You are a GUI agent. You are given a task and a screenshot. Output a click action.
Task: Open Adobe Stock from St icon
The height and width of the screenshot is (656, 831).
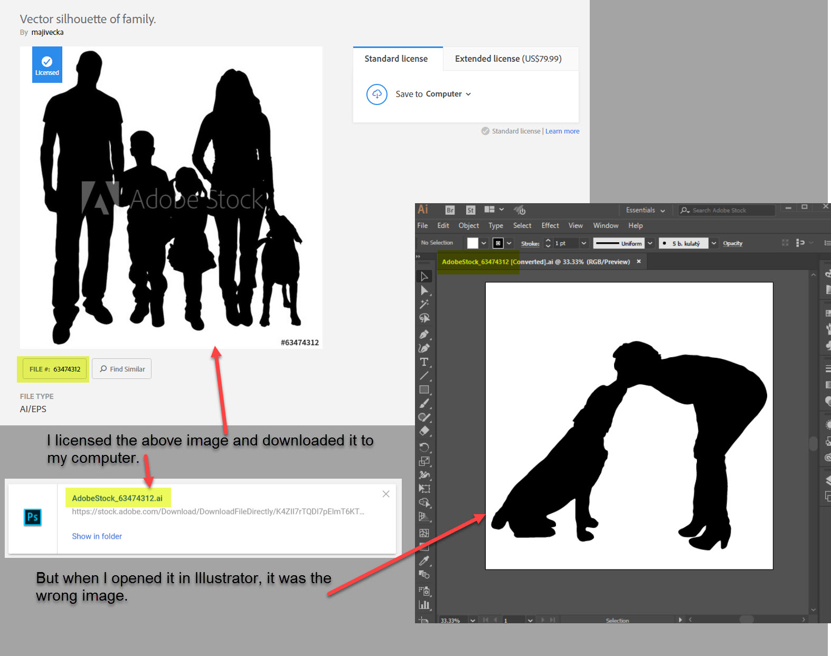[470, 210]
